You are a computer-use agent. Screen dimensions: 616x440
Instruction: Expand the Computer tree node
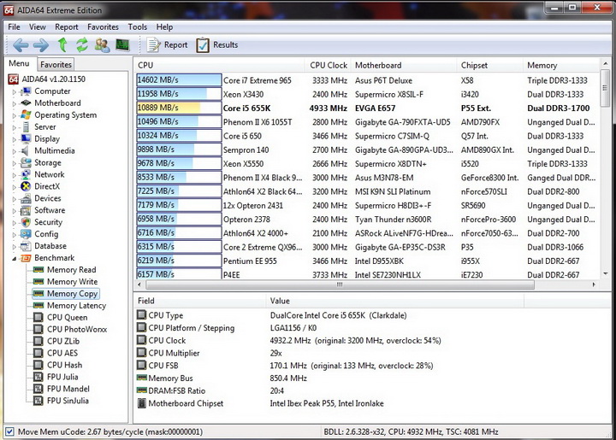[15, 92]
